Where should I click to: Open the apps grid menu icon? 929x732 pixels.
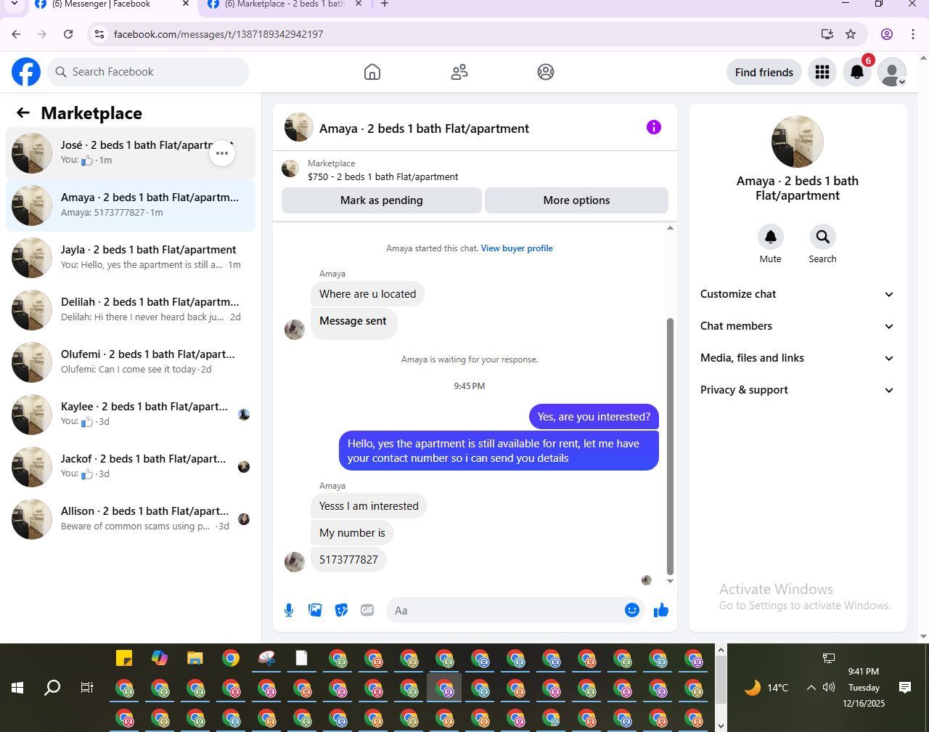click(822, 72)
